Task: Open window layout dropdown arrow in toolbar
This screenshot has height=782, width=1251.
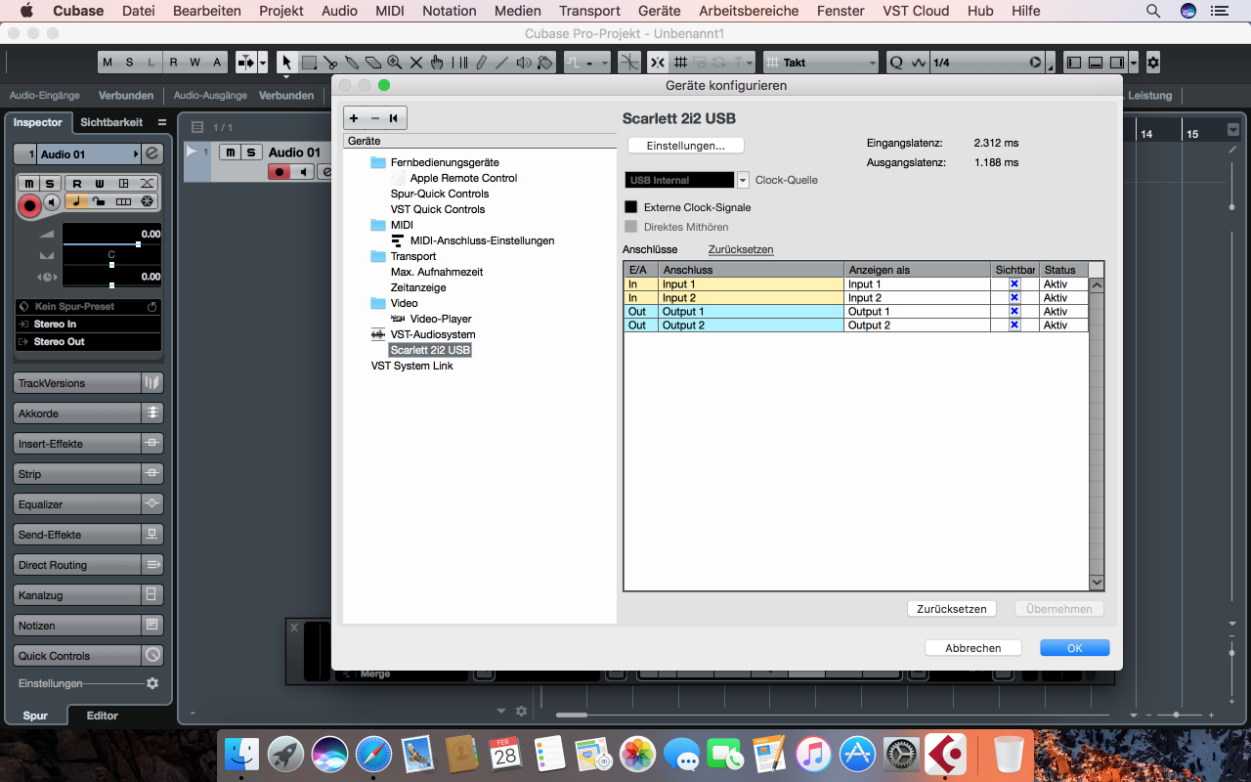Action: click(1133, 63)
